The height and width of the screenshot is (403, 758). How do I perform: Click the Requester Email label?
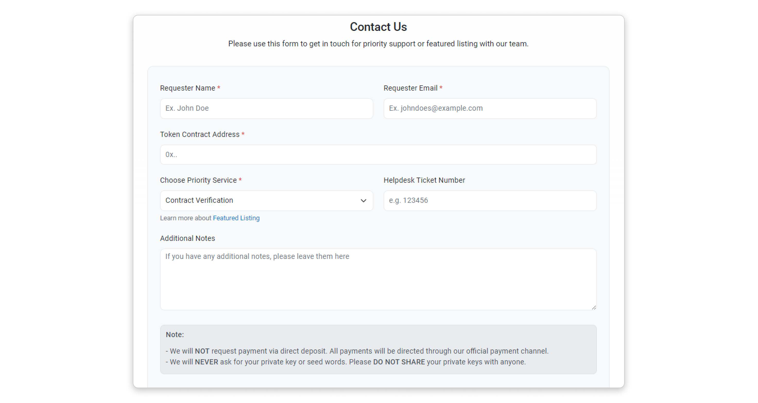pyautogui.click(x=410, y=88)
